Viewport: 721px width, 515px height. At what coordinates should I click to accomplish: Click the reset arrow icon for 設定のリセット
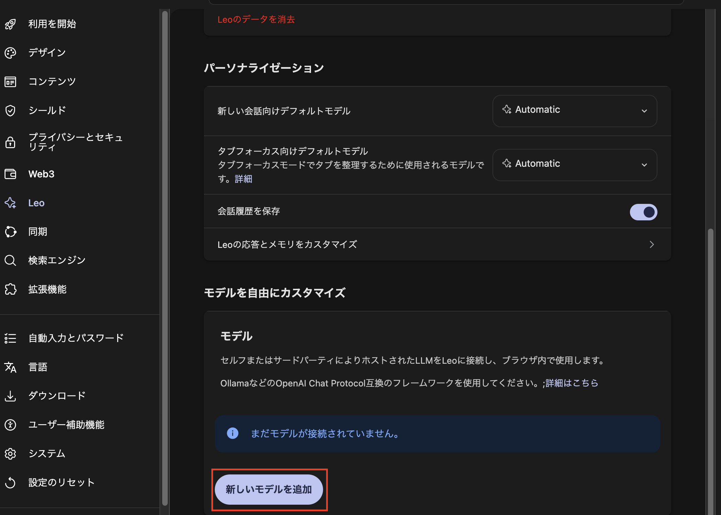coord(10,483)
